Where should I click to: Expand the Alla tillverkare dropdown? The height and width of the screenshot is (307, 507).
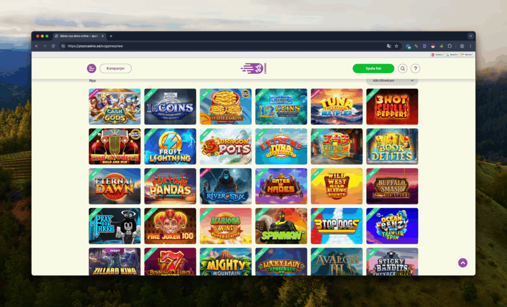(392, 81)
